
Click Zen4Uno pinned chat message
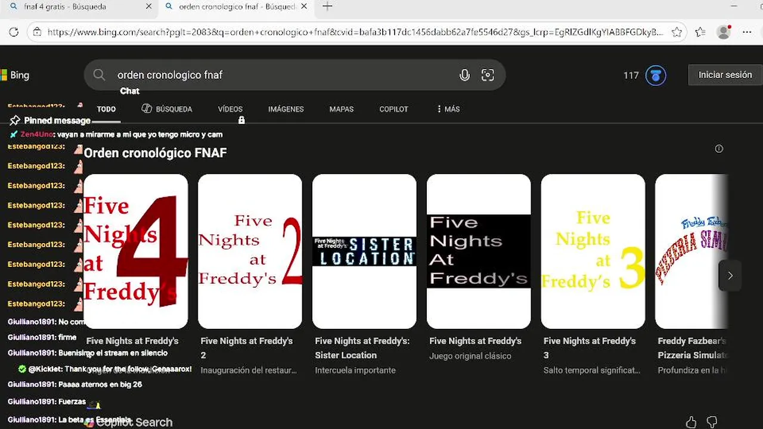[x=116, y=135]
